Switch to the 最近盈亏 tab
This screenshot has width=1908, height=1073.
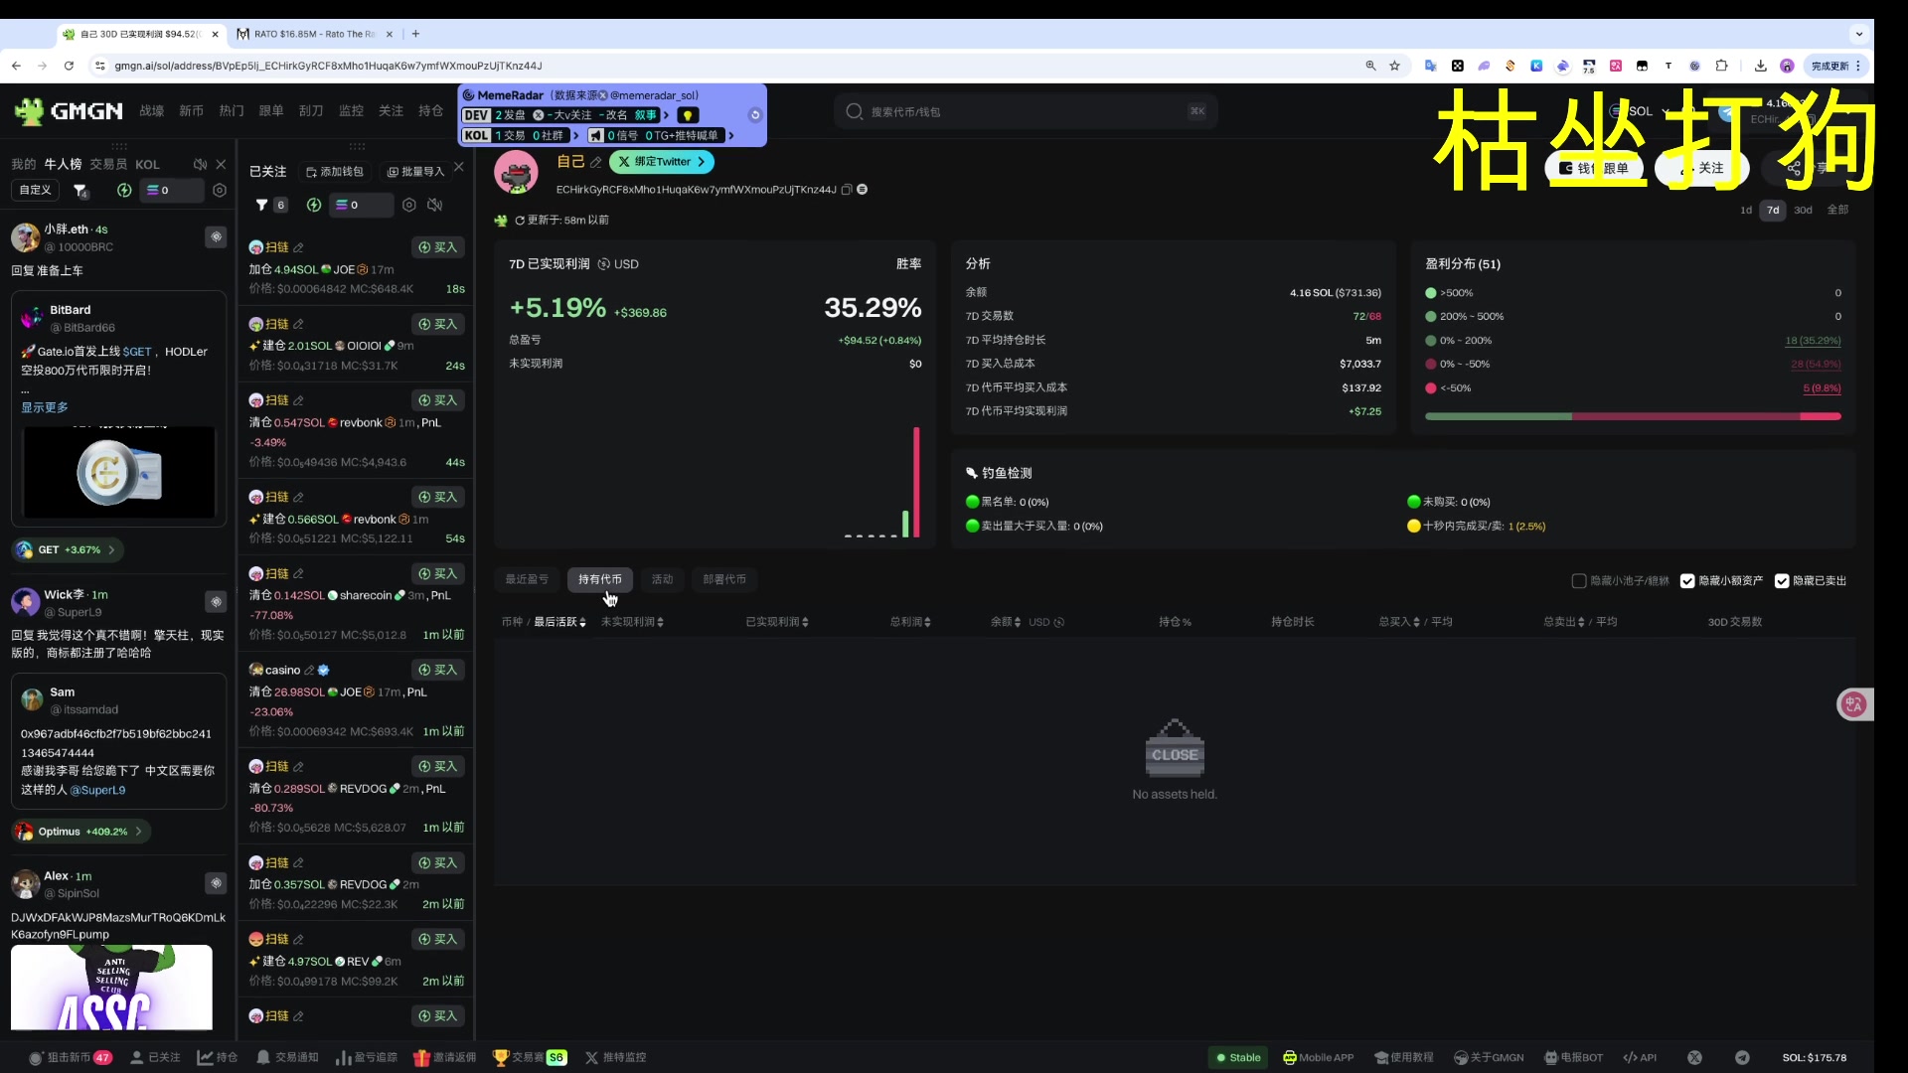527,579
